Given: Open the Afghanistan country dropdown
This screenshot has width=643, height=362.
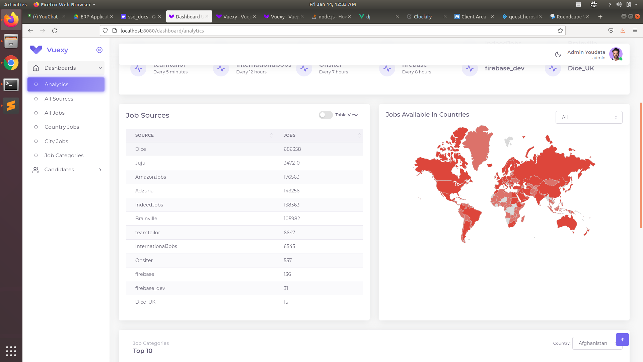Looking at the screenshot, I should tap(594, 343).
